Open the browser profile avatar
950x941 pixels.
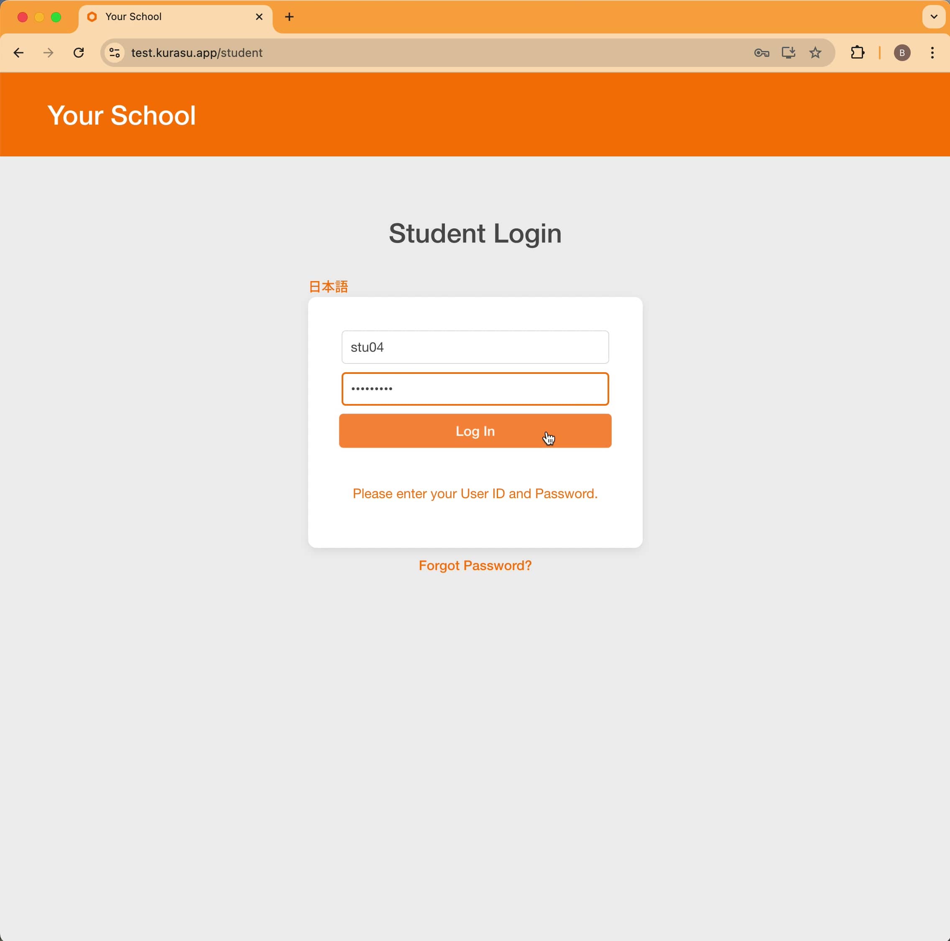[x=902, y=53]
